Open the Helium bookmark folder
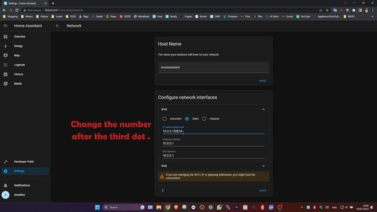Screen dimensions: 377x212 tap(42, 16)
